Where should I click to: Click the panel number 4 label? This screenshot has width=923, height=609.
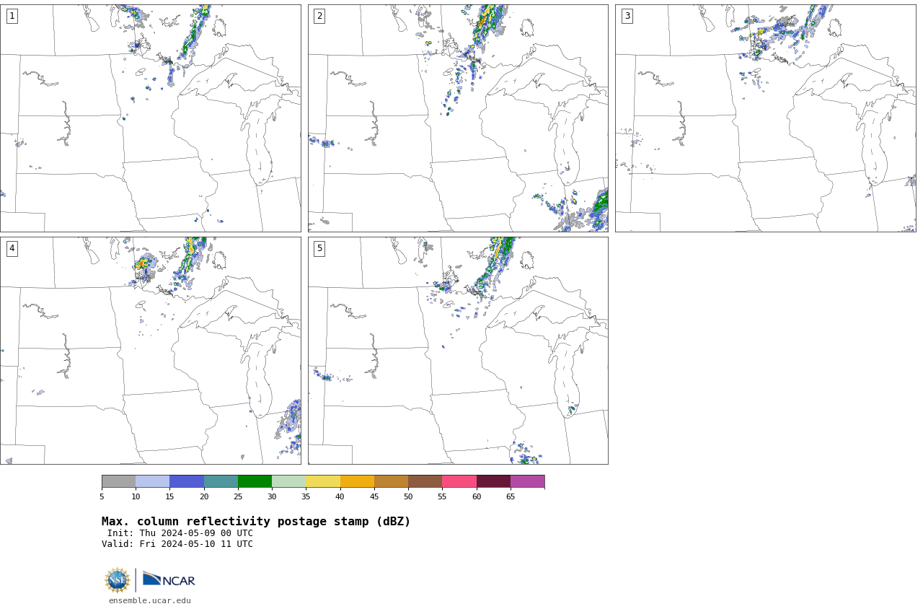tap(12, 248)
